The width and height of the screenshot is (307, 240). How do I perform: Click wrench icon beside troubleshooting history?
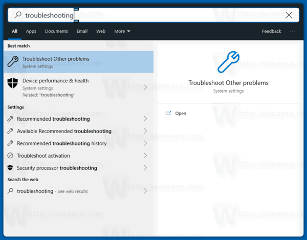(x=10, y=143)
